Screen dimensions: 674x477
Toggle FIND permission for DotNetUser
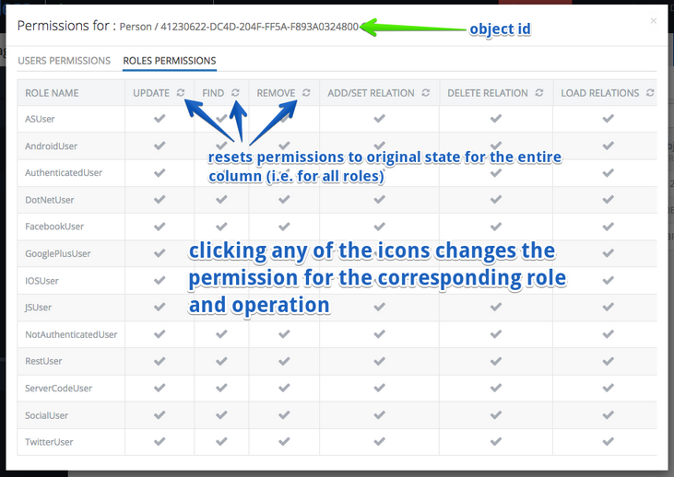pos(221,200)
